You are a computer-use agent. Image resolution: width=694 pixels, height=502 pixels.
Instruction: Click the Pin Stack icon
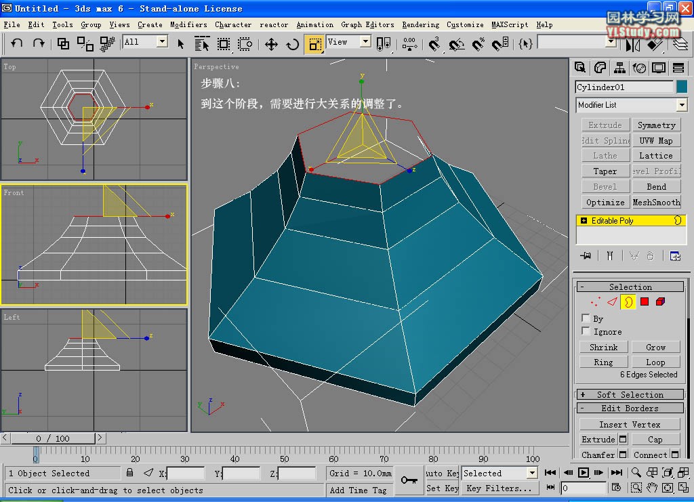(586, 255)
